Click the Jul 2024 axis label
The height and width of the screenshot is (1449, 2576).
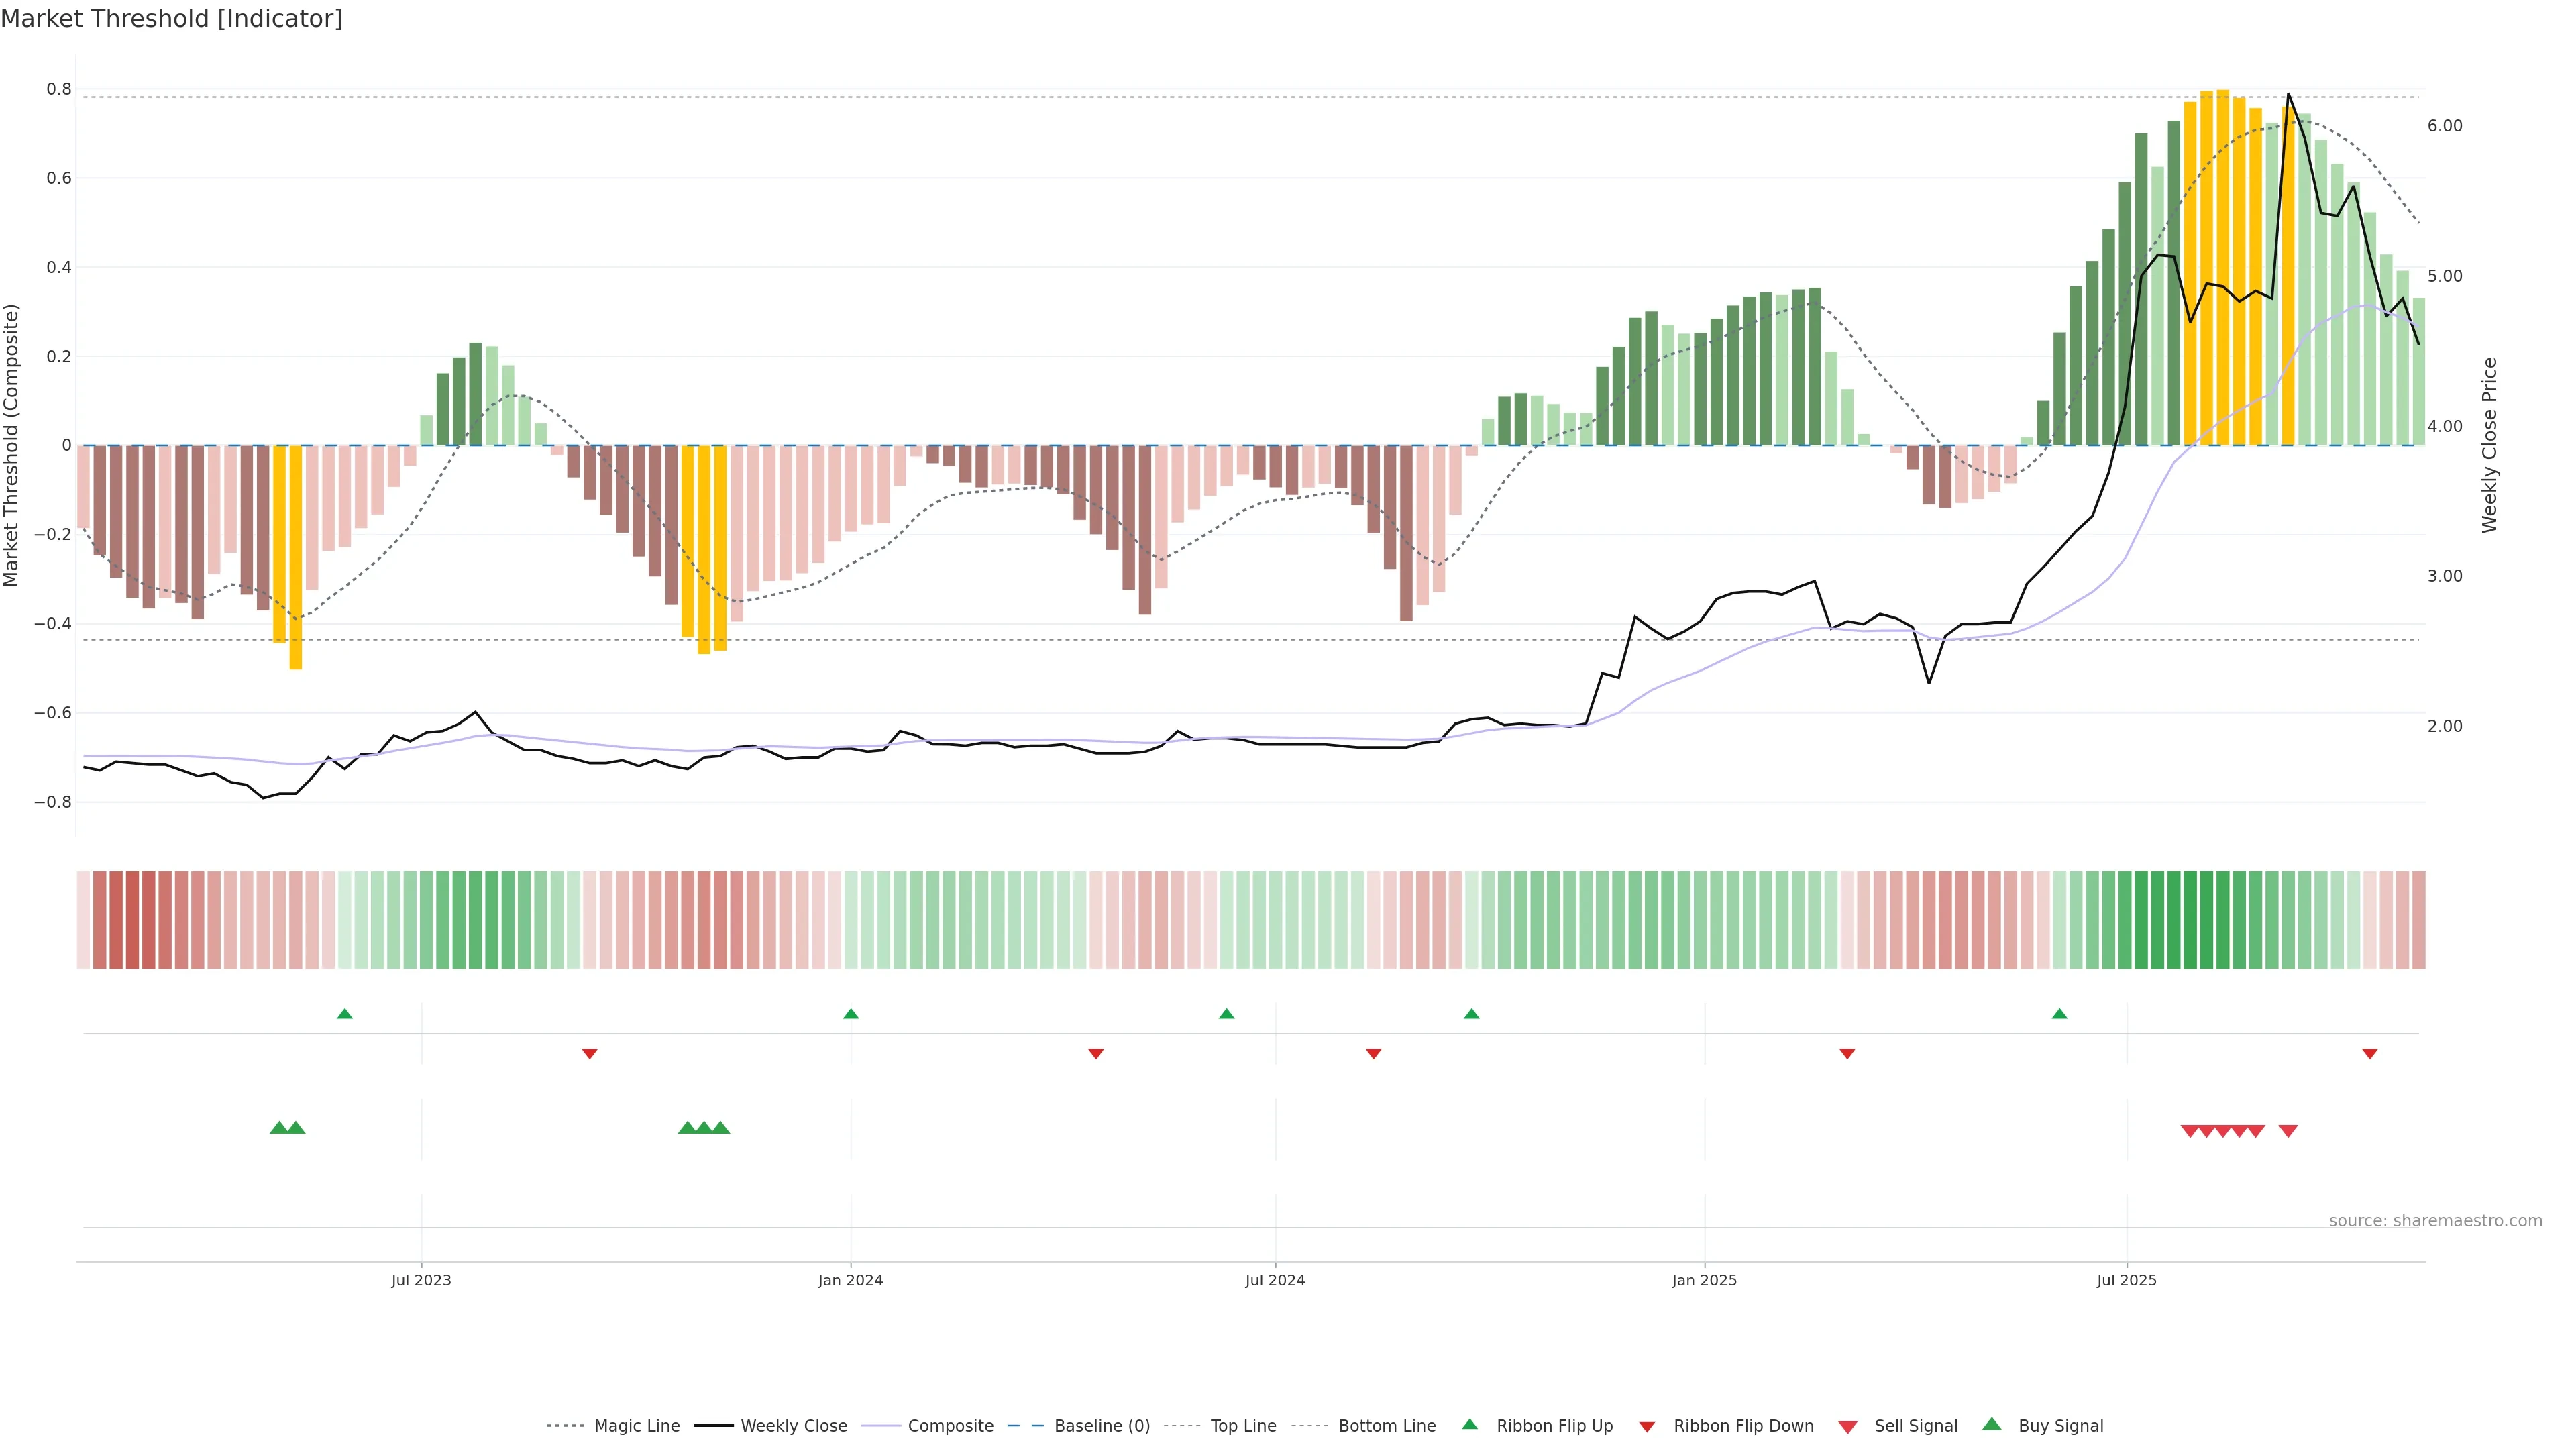coord(1275,1280)
